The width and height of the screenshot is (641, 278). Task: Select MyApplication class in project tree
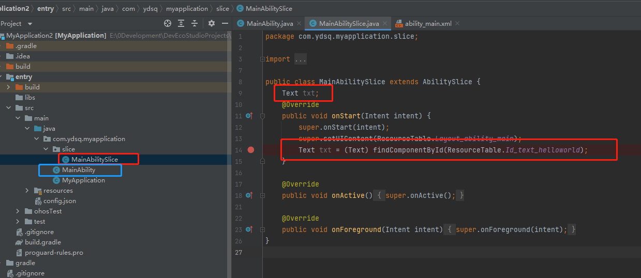pos(83,180)
